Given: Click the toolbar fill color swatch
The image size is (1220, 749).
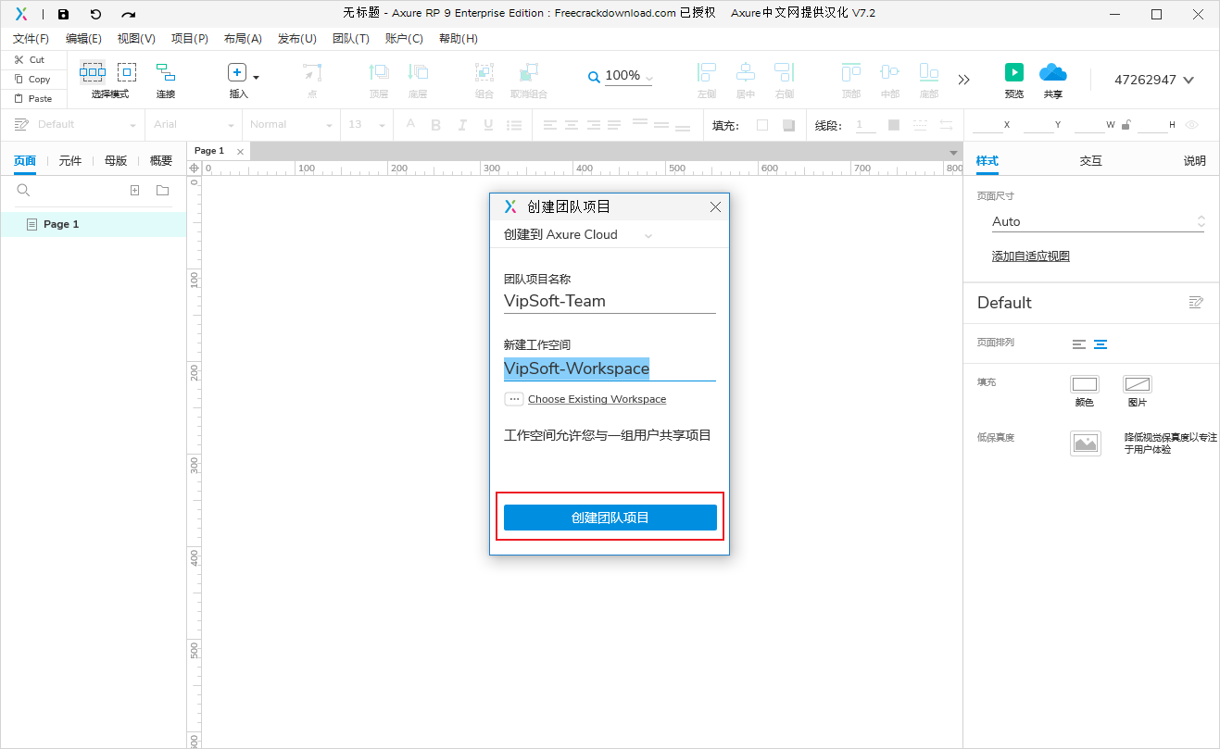Looking at the screenshot, I should pyautogui.click(x=762, y=125).
